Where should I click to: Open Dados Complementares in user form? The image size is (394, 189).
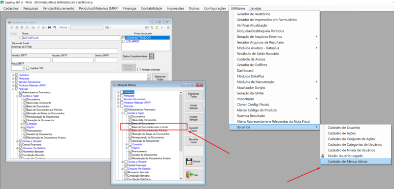pyautogui.click(x=138, y=56)
